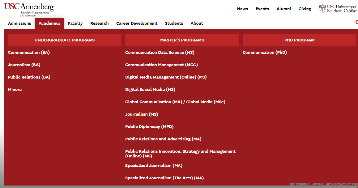
Task: Open Public Relations and Advertising (MA)
Action: pos(163,139)
